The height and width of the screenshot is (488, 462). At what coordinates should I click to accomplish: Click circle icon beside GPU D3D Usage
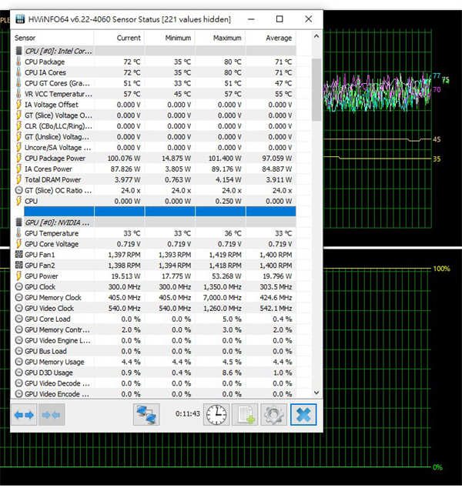click(19, 373)
